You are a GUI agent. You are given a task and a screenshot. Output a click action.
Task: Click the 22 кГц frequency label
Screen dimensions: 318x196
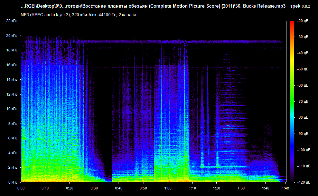12,21
